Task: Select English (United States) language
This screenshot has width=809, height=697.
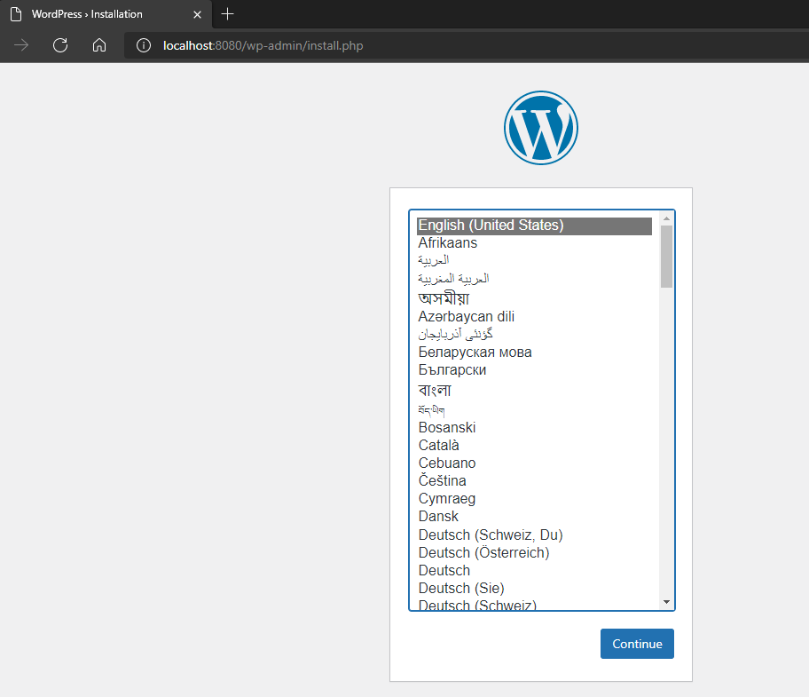Action: tap(534, 226)
